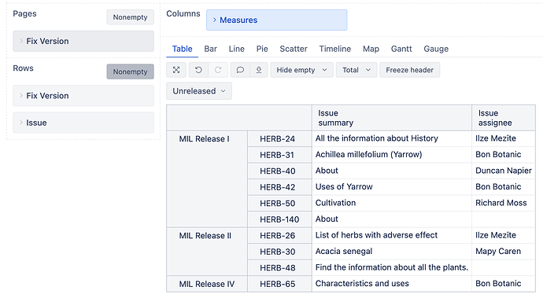Switch to the Scatter chart tab

294,49
